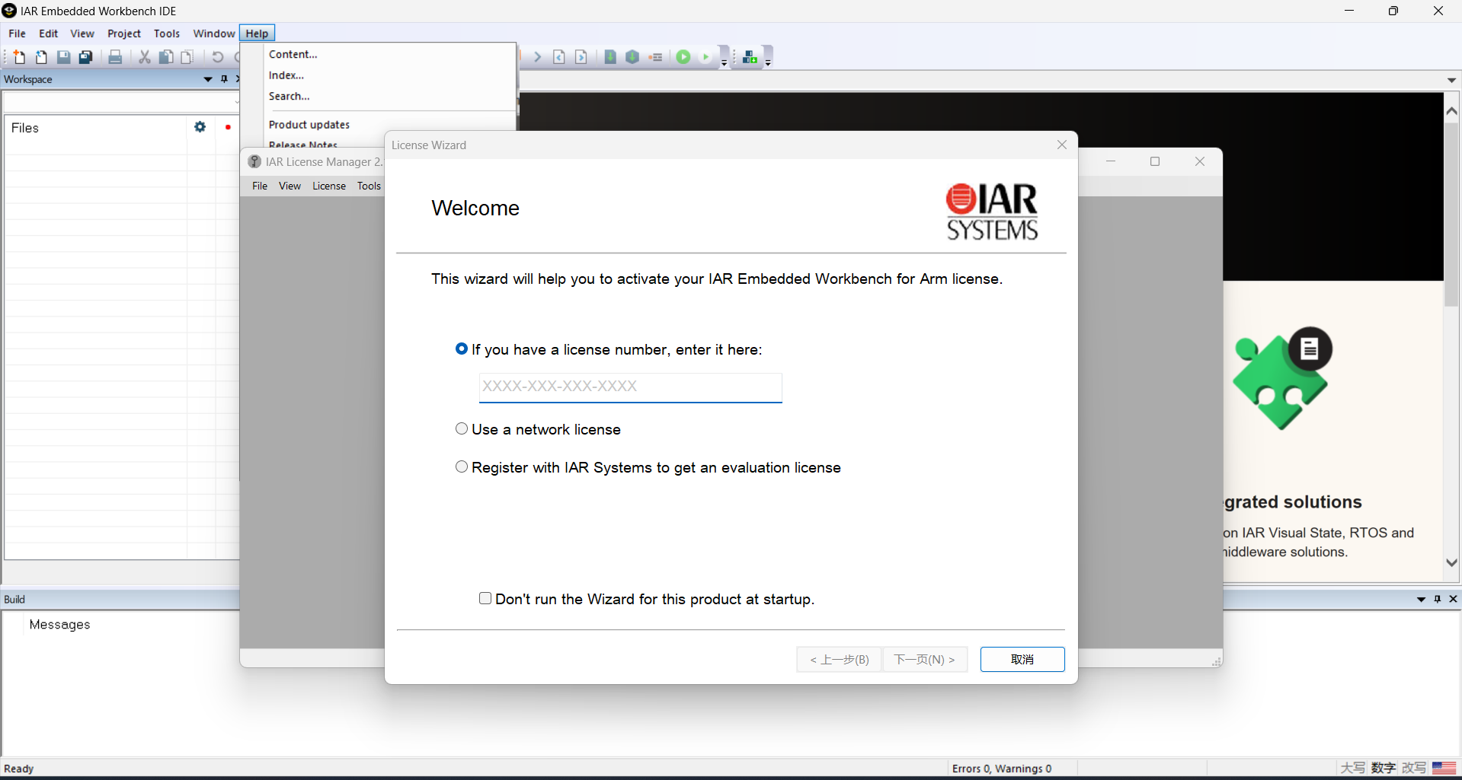This screenshot has width=1462, height=780.
Task: Choose Product updates from Help menu
Action: click(x=309, y=125)
